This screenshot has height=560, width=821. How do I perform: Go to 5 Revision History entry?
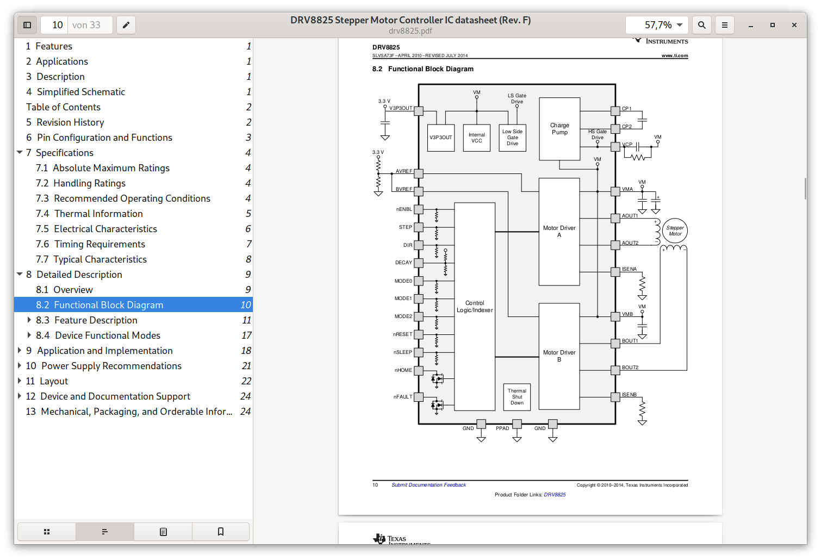click(x=133, y=122)
